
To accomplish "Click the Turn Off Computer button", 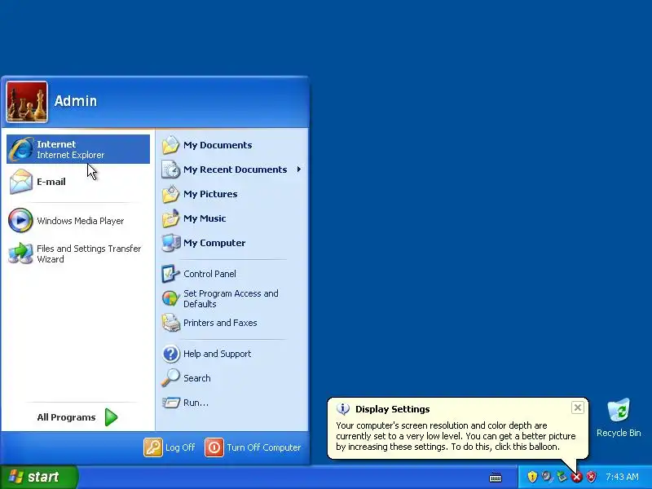I will (253, 447).
